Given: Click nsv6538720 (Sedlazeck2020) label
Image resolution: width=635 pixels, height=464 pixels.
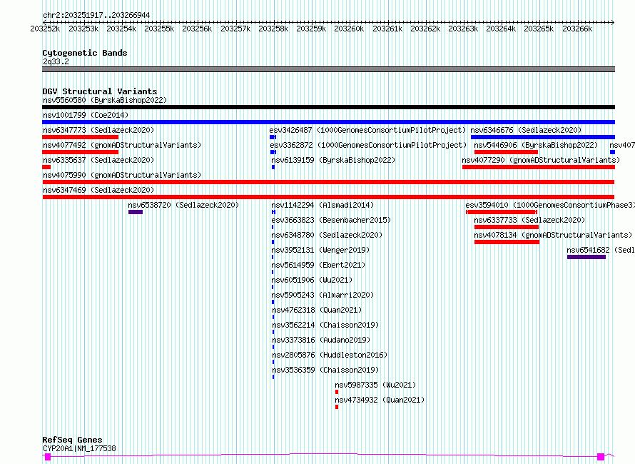Looking at the screenshot, I should (x=183, y=205).
